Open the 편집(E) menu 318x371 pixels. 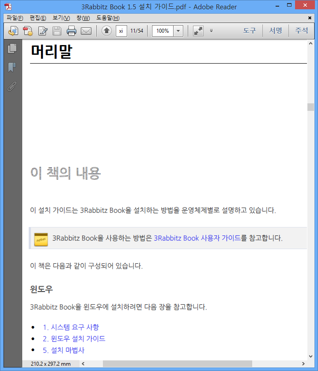[38, 18]
